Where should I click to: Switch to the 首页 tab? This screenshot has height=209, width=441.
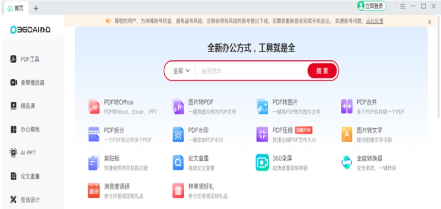(16, 8)
